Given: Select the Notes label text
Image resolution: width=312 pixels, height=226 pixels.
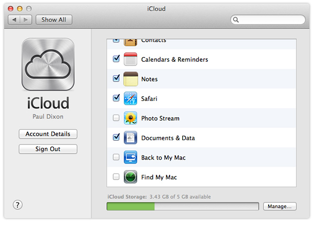Looking at the screenshot, I should [149, 79].
